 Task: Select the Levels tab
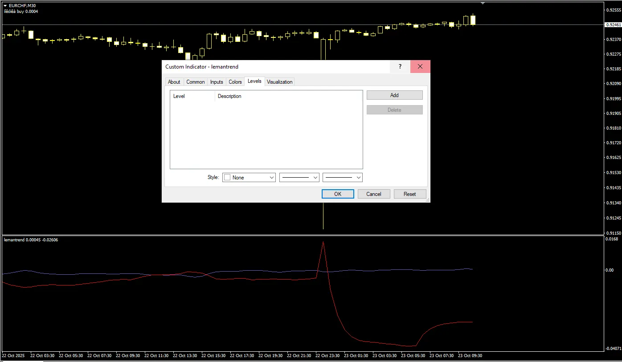point(254,81)
